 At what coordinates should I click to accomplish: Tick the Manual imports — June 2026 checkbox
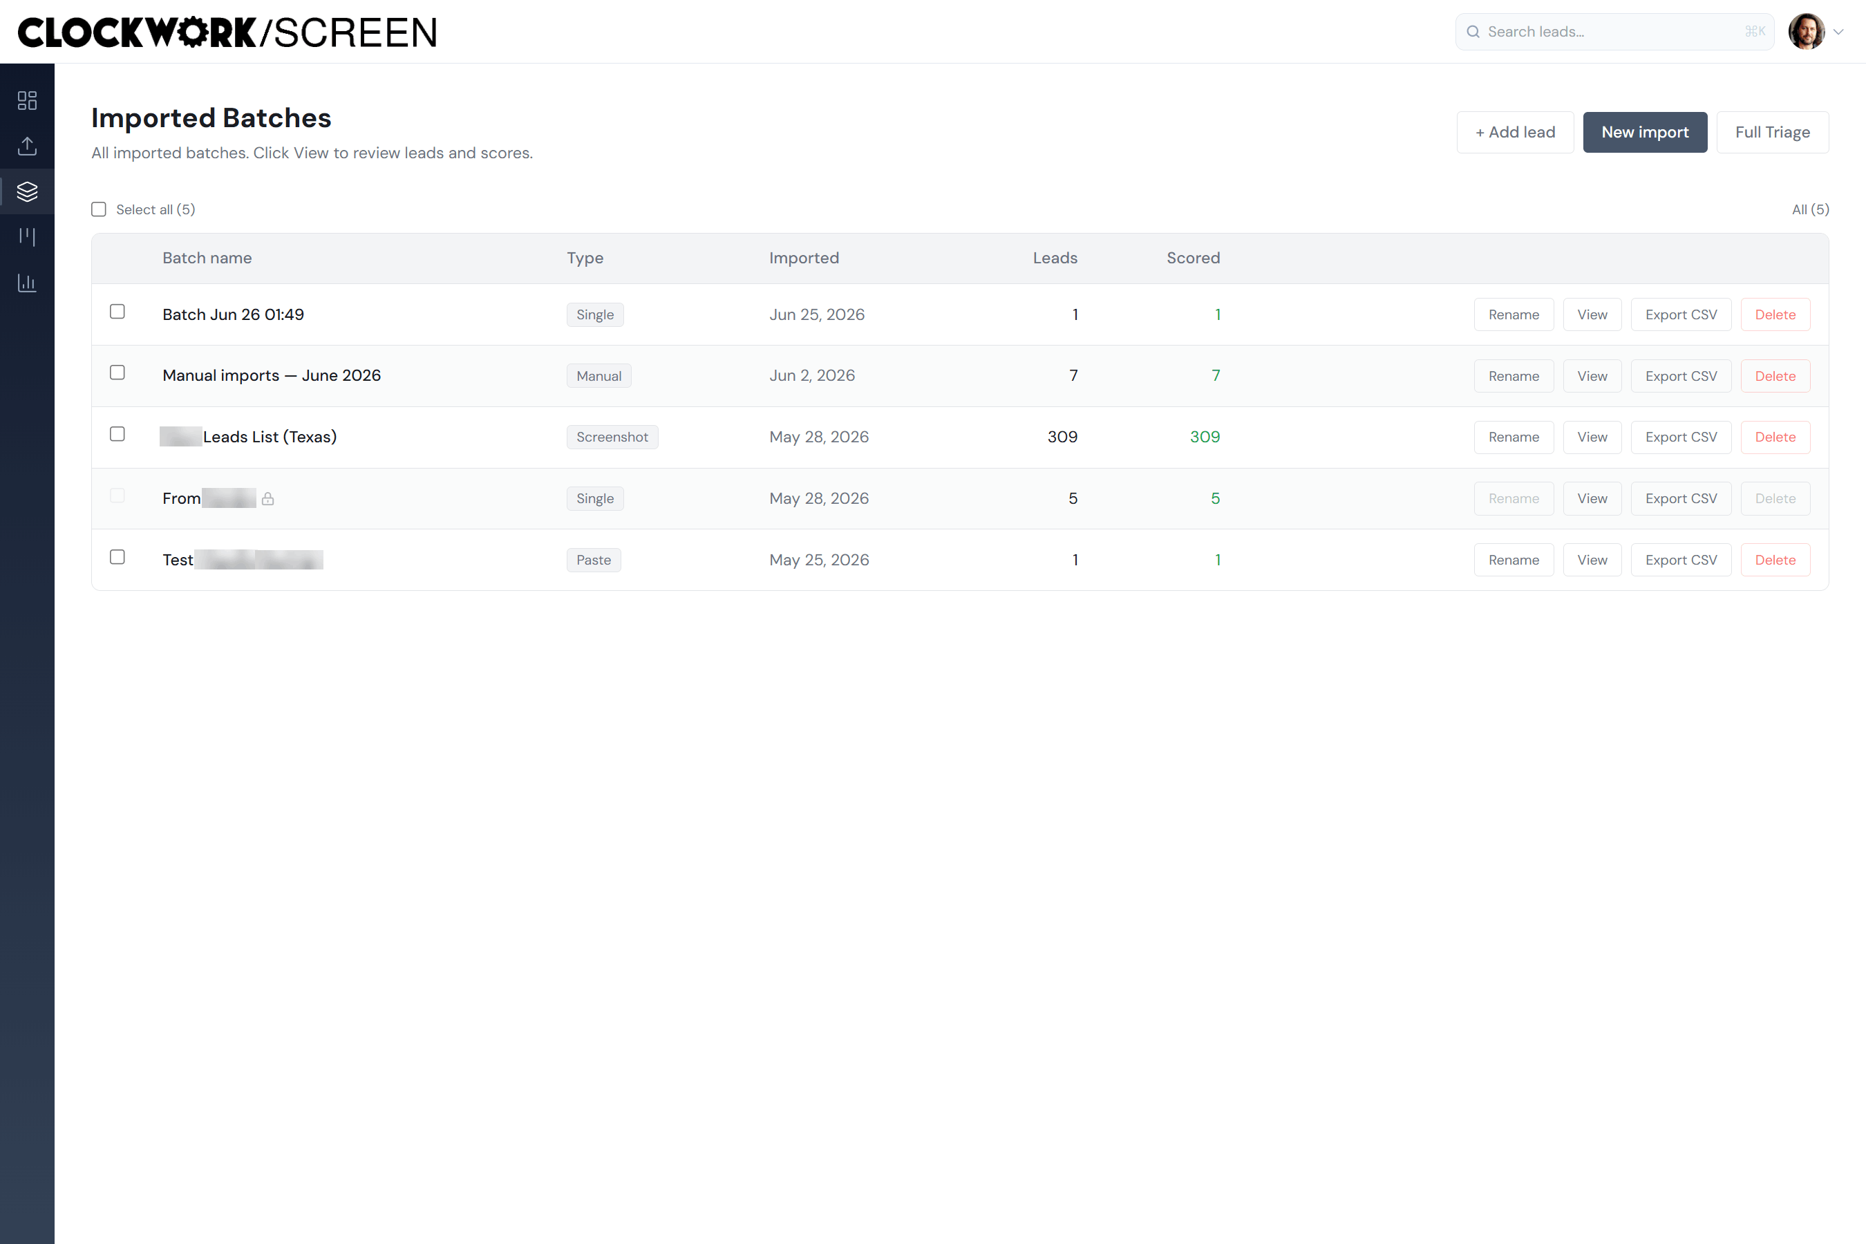[117, 373]
